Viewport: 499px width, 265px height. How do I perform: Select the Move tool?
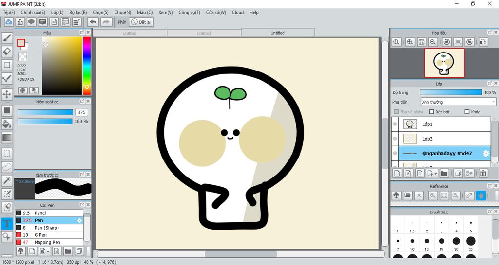click(7, 94)
